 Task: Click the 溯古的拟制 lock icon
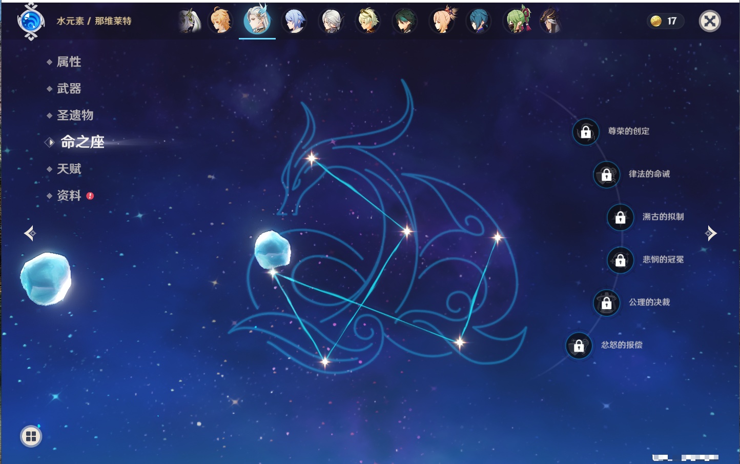pyautogui.click(x=620, y=217)
